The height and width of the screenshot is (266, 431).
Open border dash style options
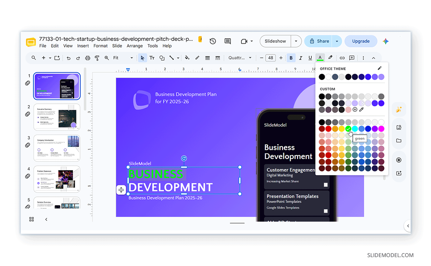click(217, 58)
